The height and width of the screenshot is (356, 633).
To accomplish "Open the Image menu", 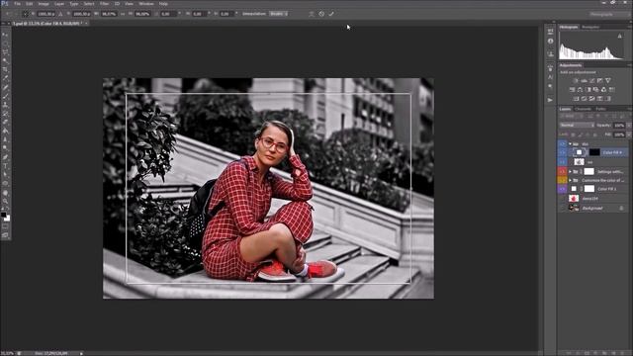I will tap(44, 4).
